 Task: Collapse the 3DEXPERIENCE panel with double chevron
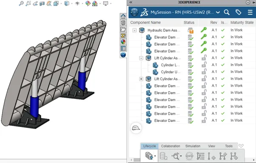131,2
